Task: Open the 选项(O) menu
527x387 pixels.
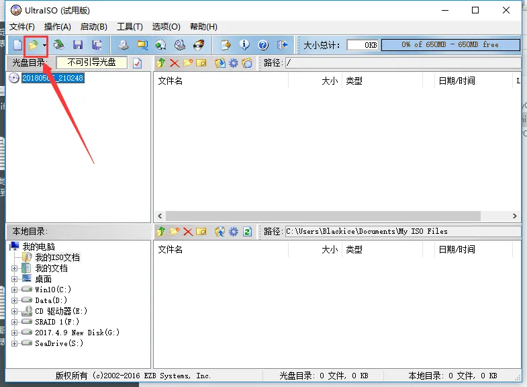Action: coord(166,27)
